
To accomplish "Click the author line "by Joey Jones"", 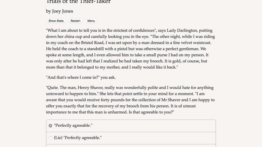I will coord(59,11).
